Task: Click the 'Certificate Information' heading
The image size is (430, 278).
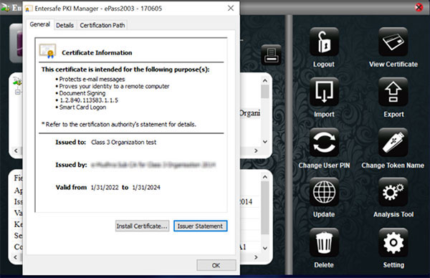Action: click(x=97, y=52)
